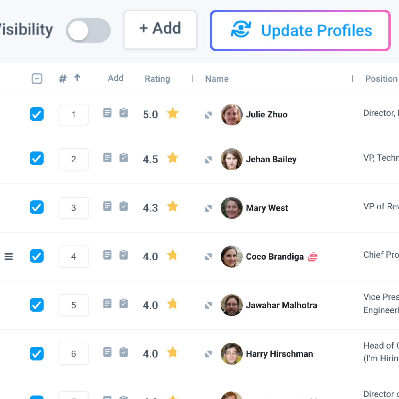Screen dimensions: 399x399
Task: Click the clipboard checklist icon for Mary West
Action: [x=123, y=206]
